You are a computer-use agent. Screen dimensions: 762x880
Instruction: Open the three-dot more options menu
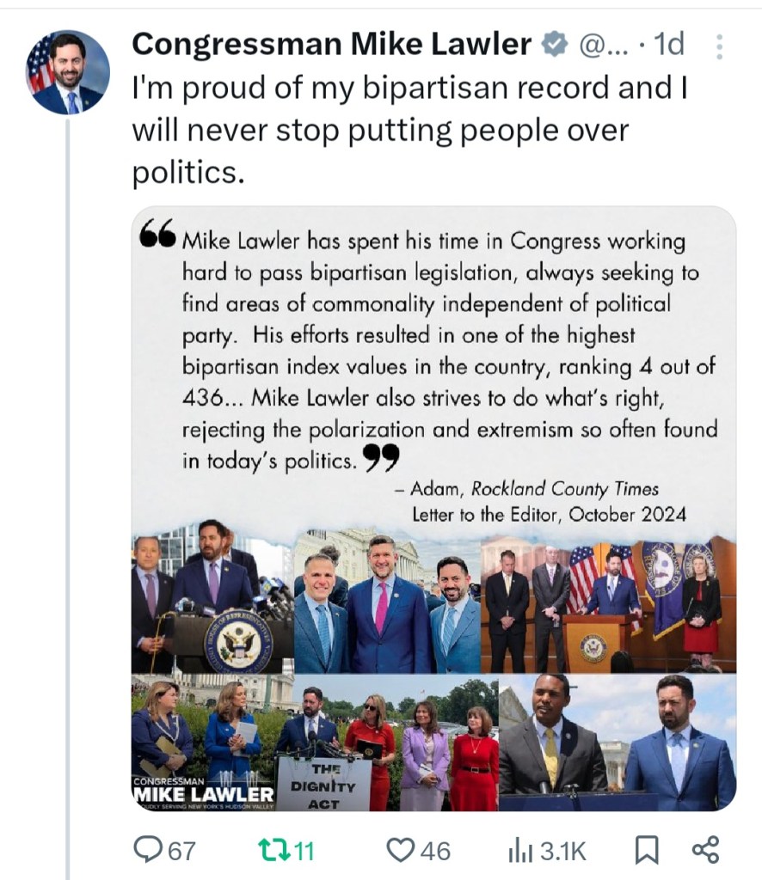[721, 46]
